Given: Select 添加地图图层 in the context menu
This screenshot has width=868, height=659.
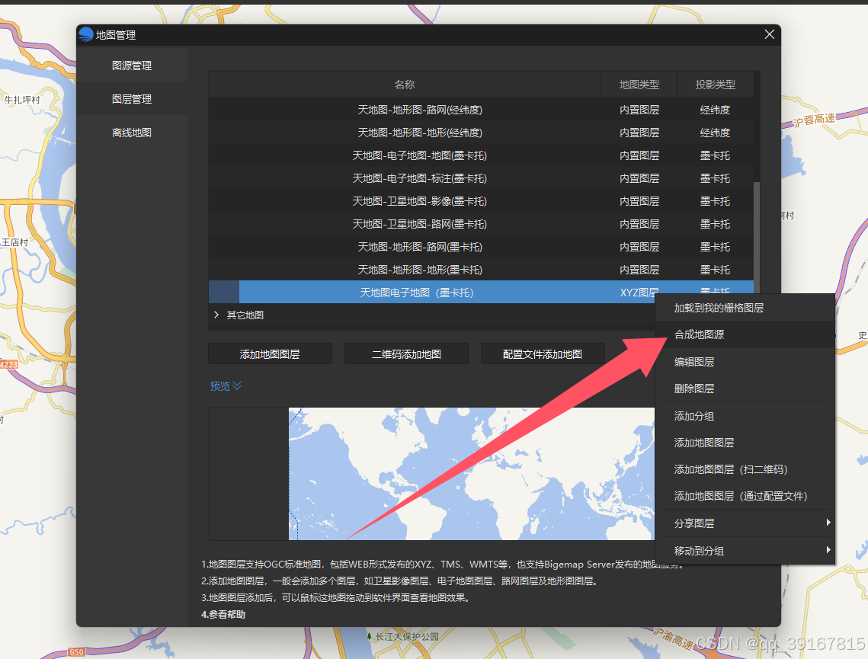Looking at the screenshot, I should pos(745,443).
